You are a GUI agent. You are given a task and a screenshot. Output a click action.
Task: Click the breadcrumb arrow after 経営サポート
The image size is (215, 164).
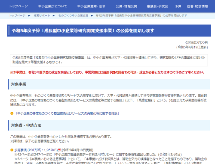tap(54, 15)
